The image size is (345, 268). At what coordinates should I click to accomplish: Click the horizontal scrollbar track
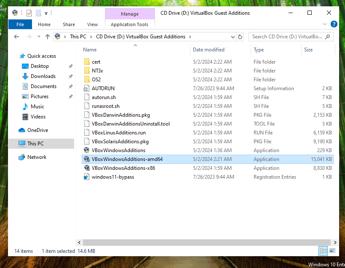(x=206, y=243)
